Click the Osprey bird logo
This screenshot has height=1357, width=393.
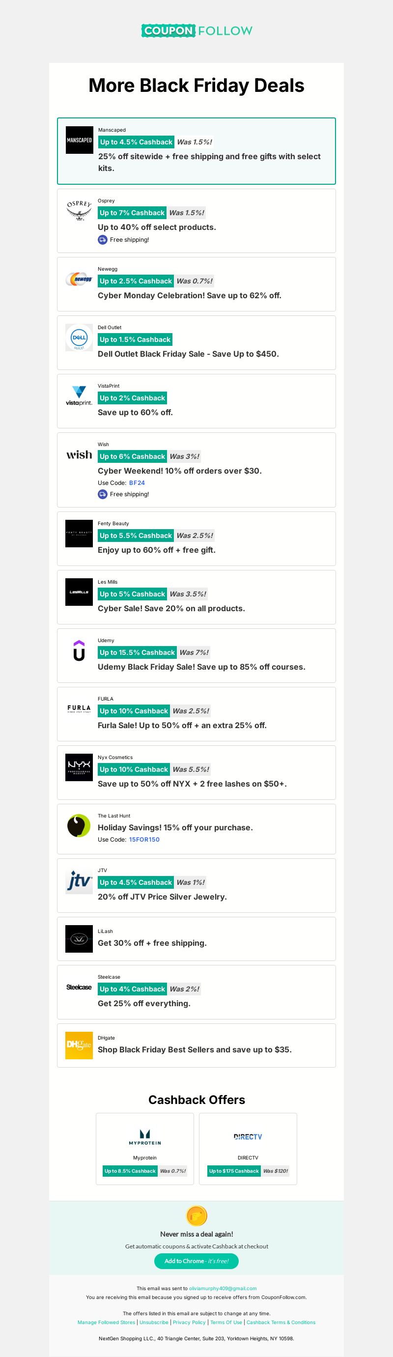point(79,211)
